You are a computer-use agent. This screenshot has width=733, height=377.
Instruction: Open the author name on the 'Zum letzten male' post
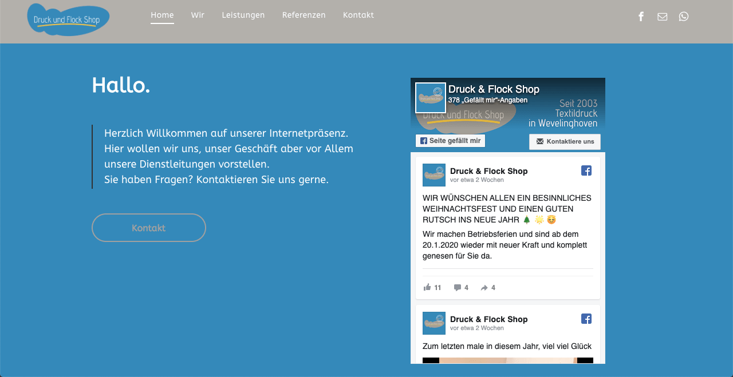(x=489, y=319)
